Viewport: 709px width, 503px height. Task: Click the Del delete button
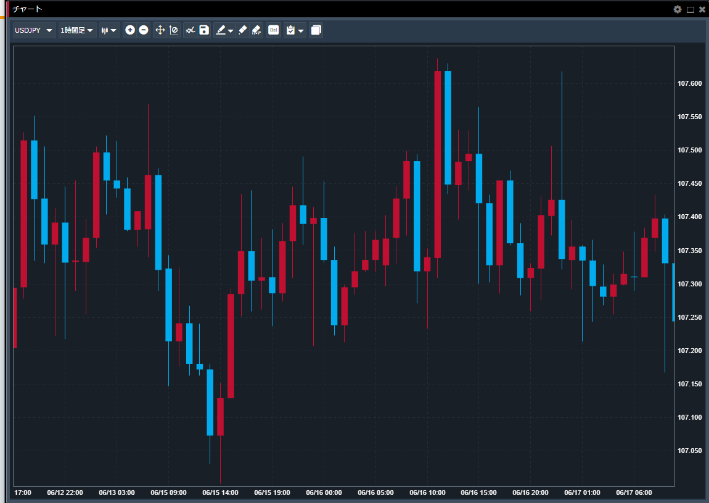[274, 30]
